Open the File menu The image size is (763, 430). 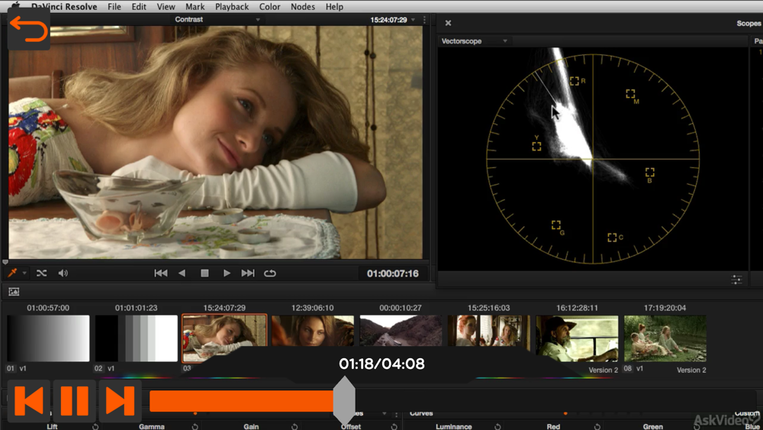(x=114, y=7)
